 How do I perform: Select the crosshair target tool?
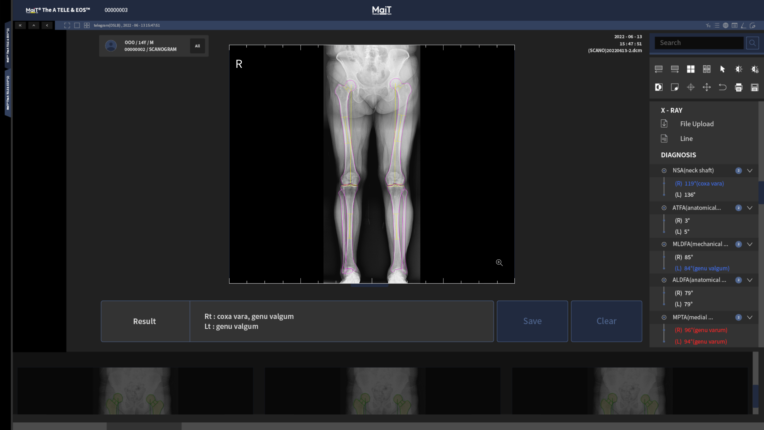pyautogui.click(x=691, y=87)
